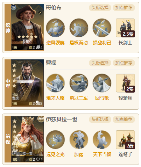Open 加点推荐 for 哥伦布
Image resolution: width=141 pixels, height=167 pixels.
click(124, 8)
